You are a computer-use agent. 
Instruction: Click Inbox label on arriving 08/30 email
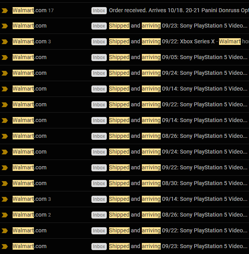coord(99,184)
